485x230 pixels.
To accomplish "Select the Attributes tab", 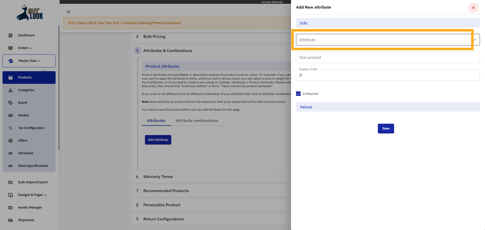I will tap(156, 121).
